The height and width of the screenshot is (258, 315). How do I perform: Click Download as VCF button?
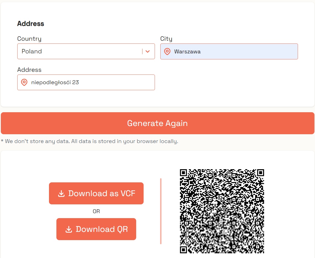click(x=96, y=193)
